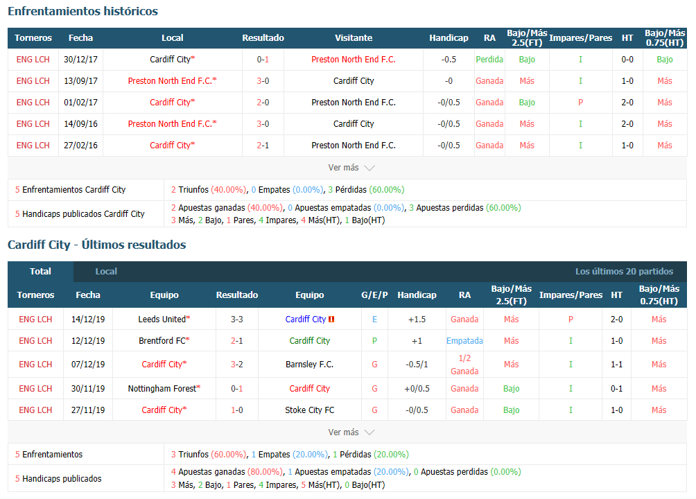Select the 14/12/19 date cell
The width and height of the screenshot is (696, 499).
[x=88, y=319]
